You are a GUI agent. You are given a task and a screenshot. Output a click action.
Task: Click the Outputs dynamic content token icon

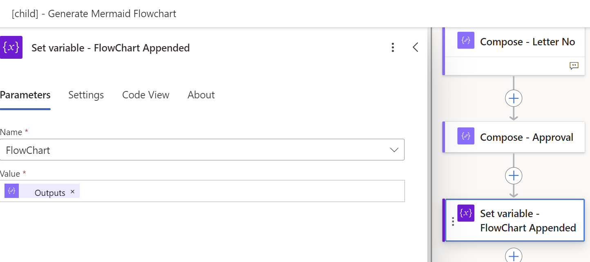click(11, 191)
